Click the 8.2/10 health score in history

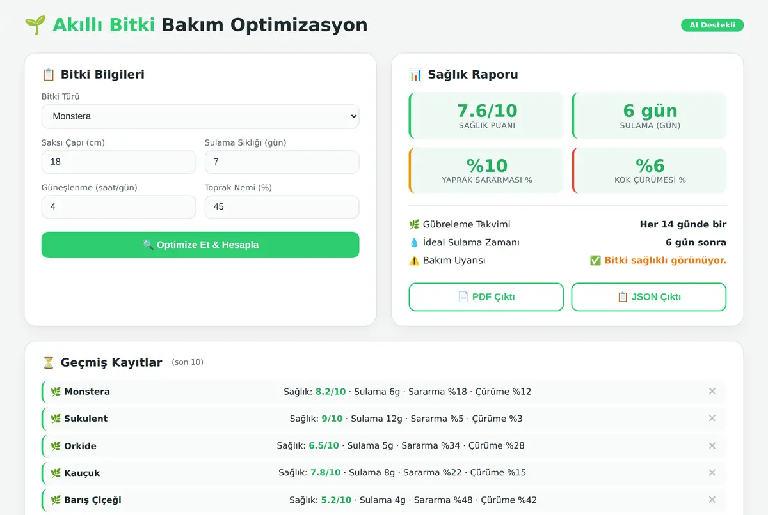[x=330, y=392]
